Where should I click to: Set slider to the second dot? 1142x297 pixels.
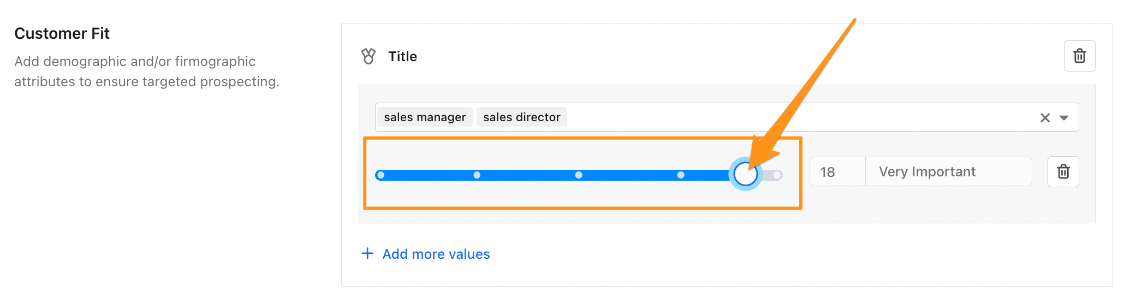point(477,175)
